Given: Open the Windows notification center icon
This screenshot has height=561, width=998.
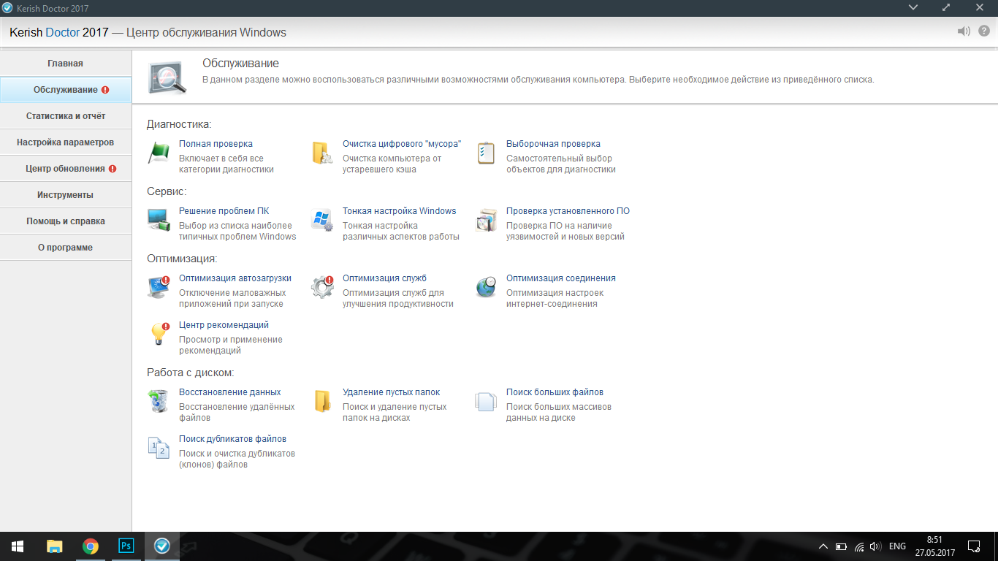Looking at the screenshot, I should [974, 546].
